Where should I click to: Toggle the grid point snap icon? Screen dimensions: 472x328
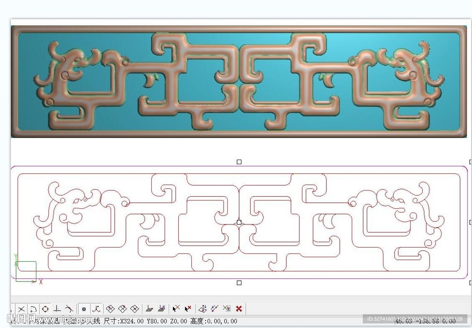(84, 309)
